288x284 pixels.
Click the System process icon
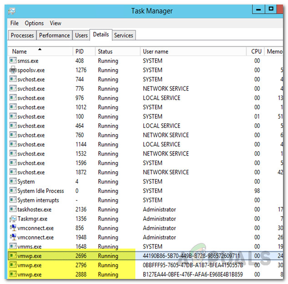click(x=13, y=181)
